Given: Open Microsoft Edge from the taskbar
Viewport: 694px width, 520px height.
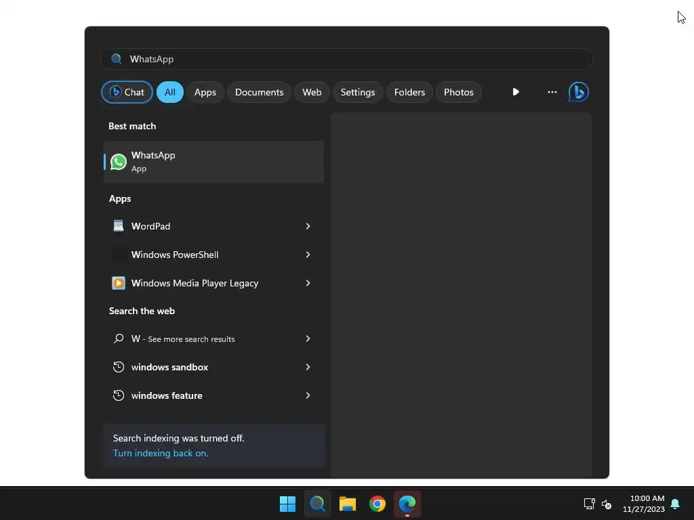Looking at the screenshot, I should tap(407, 504).
